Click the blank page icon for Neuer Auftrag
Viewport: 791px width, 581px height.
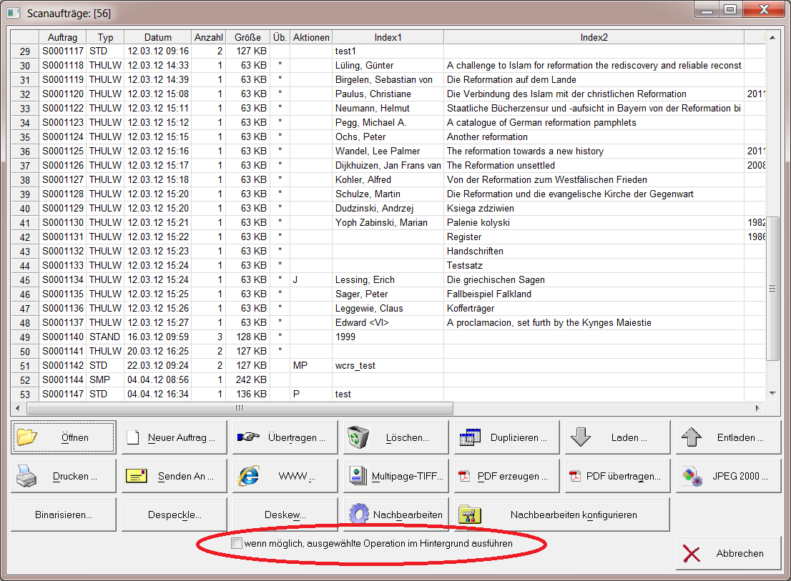(133, 437)
